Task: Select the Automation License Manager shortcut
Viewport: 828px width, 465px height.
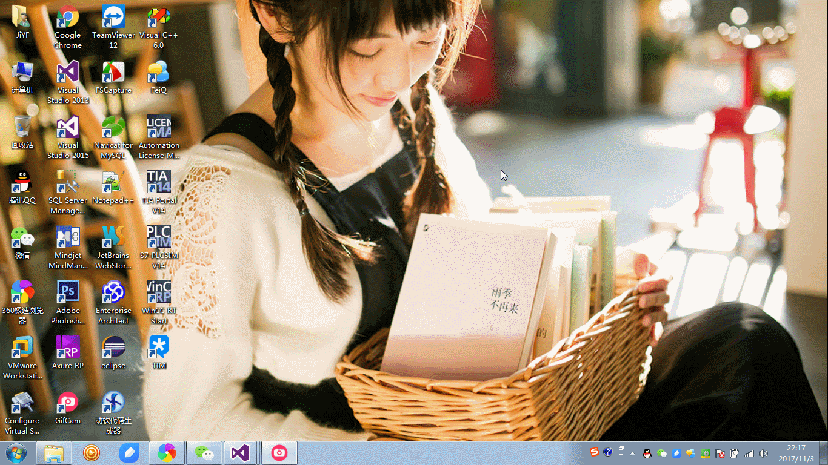Action: click(159, 137)
